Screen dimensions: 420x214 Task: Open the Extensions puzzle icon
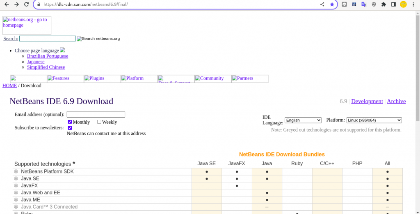[383, 4]
